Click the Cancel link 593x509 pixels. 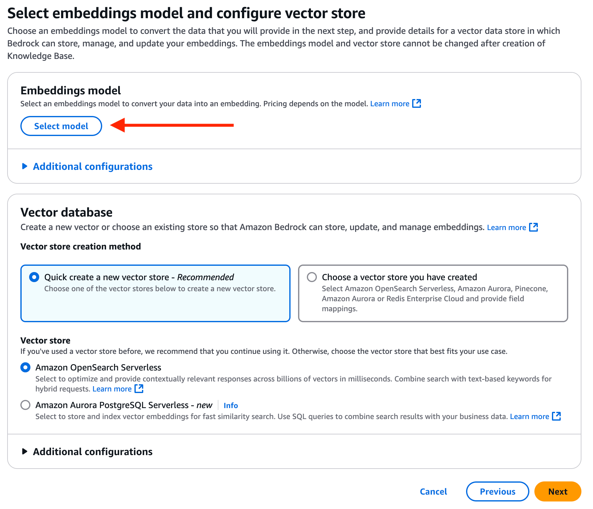tap(433, 491)
